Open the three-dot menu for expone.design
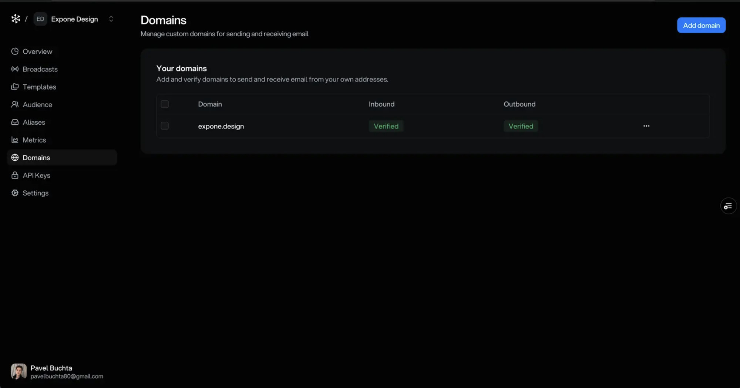 click(646, 126)
